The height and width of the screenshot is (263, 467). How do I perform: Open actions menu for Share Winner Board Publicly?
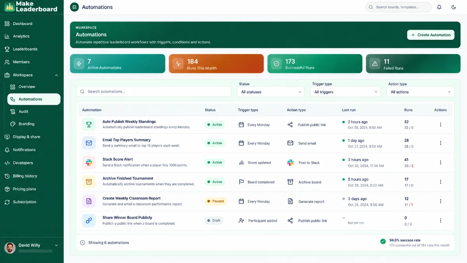441,221
